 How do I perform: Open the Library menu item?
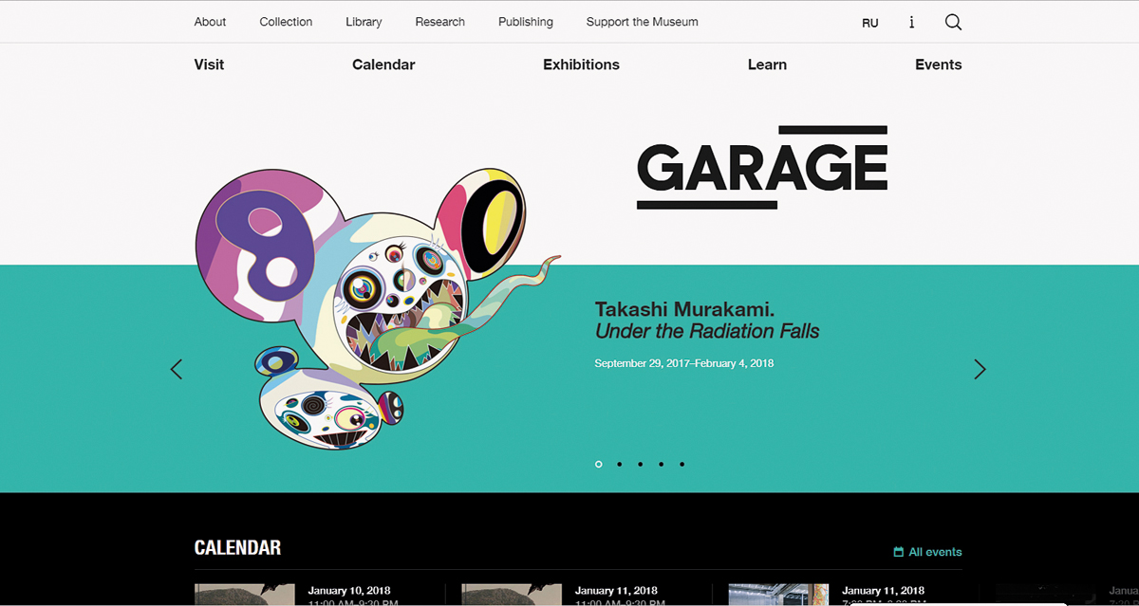click(x=364, y=22)
